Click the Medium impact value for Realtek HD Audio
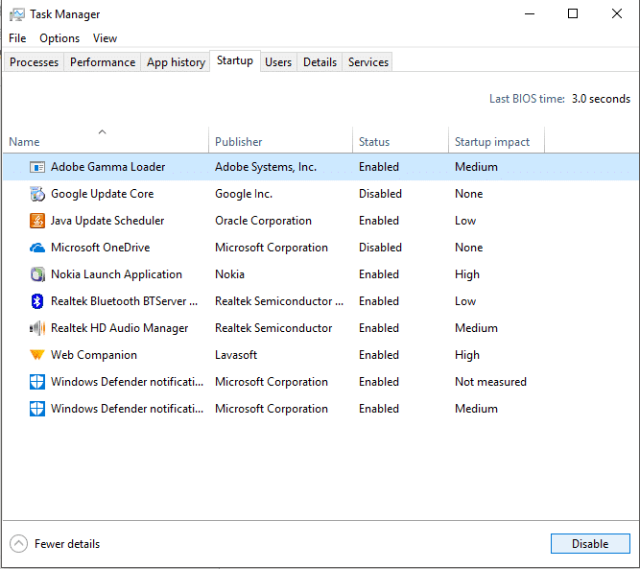 click(x=476, y=328)
